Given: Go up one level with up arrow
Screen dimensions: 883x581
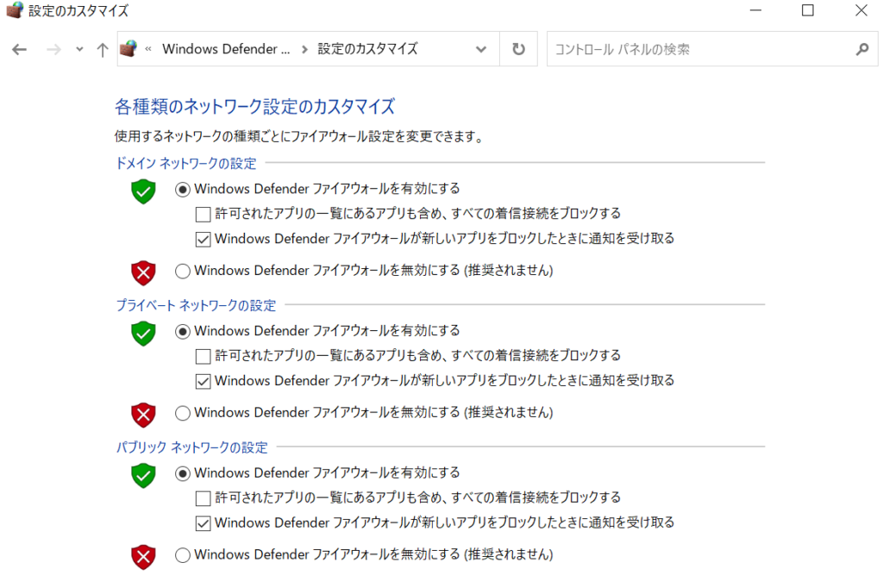Looking at the screenshot, I should (102, 49).
